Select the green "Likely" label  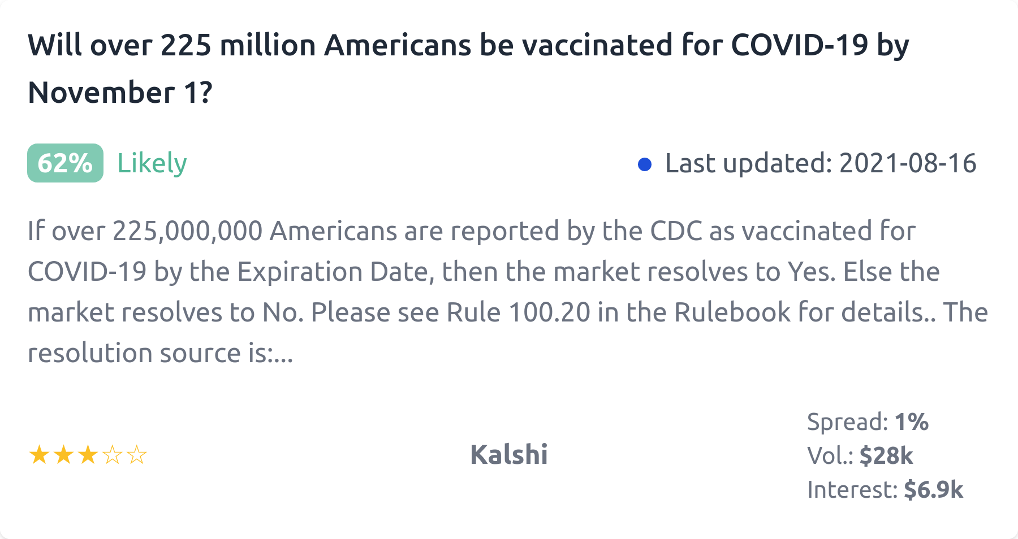pyautogui.click(x=152, y=163)
